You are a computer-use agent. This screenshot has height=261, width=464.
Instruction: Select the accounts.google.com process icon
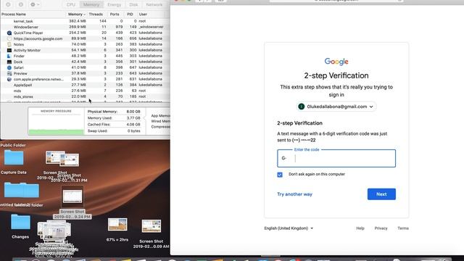(9, 38)
